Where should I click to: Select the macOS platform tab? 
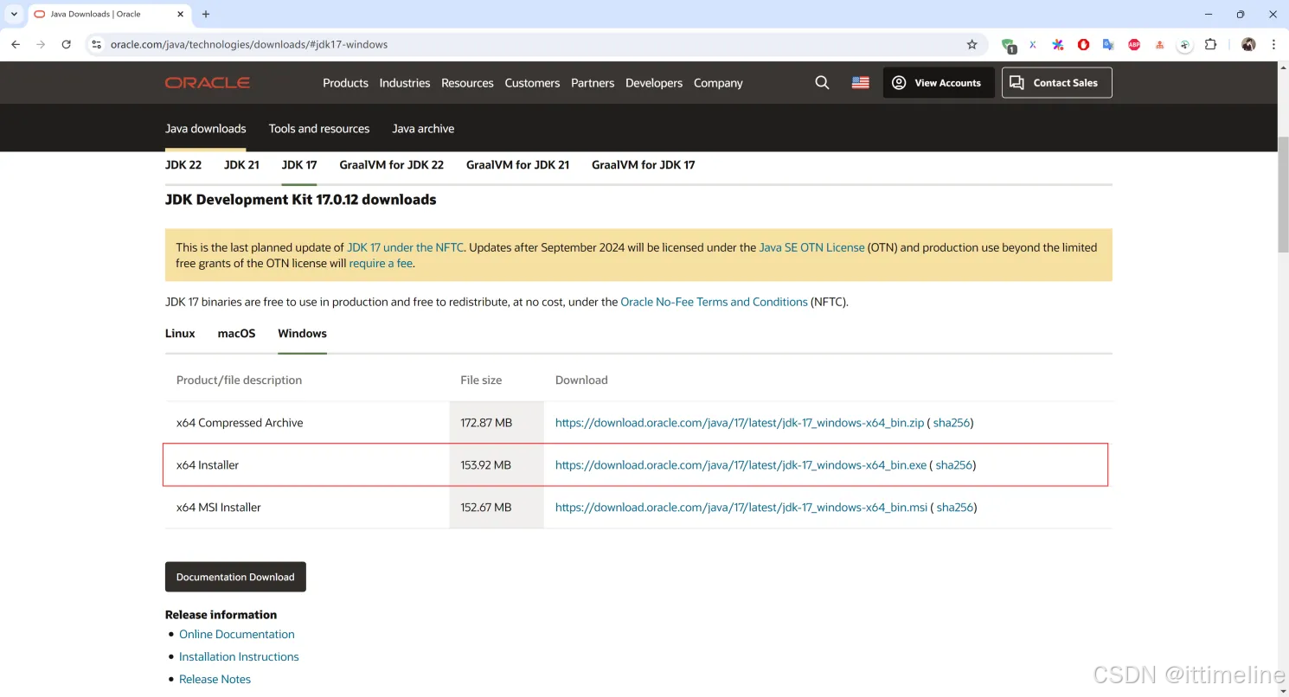236,333
